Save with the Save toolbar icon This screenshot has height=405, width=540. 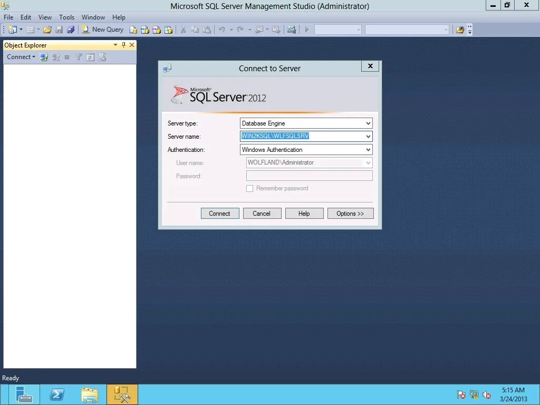click(x=60, y=30)
